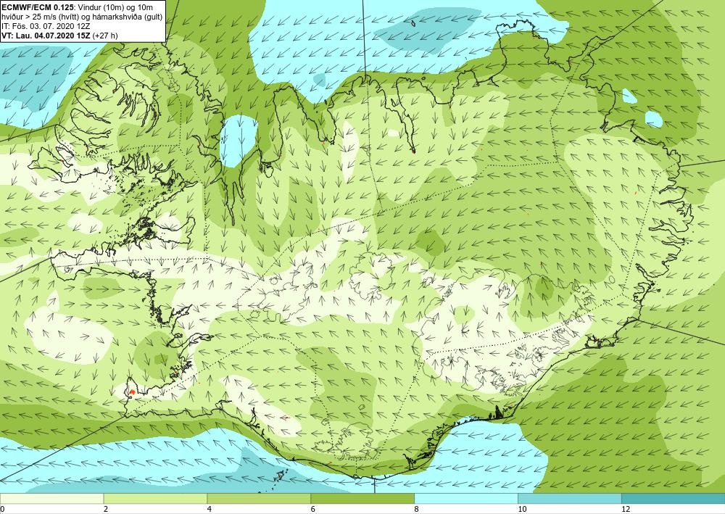Click the 10–12 m/s cyan legend swatch
725x514 pixels.
(x=570, y=498)
